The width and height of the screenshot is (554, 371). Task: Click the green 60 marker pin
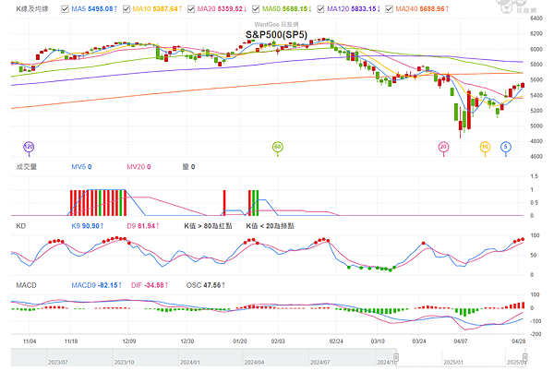(278, 148)
